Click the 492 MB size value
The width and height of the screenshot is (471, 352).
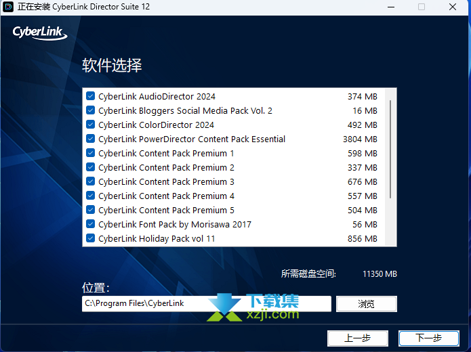[x=363, y=125]
